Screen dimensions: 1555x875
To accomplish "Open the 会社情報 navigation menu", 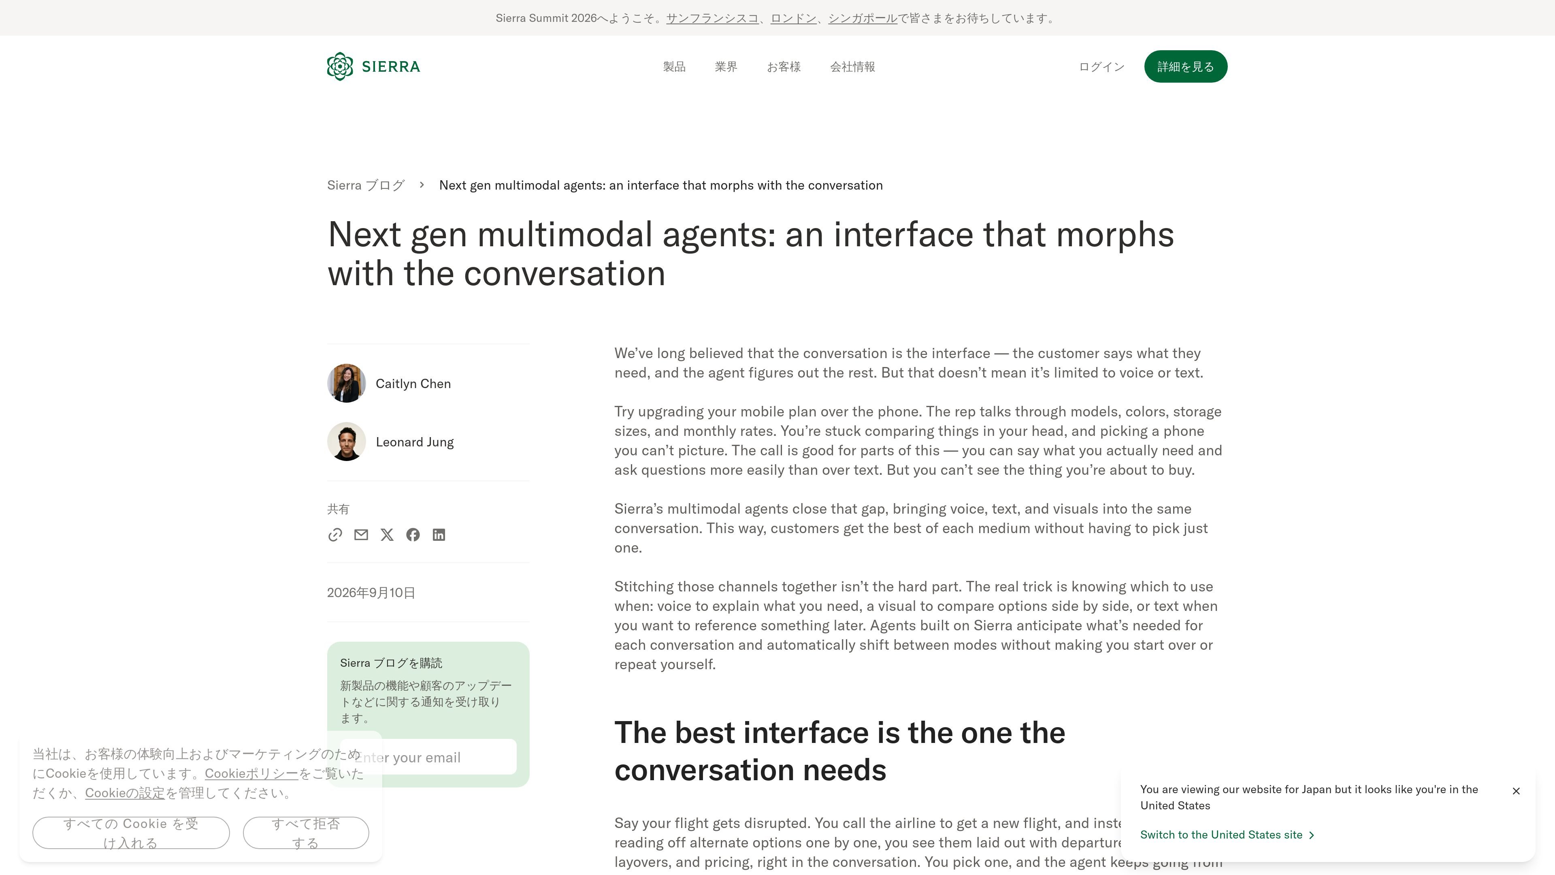I will 852,66.
